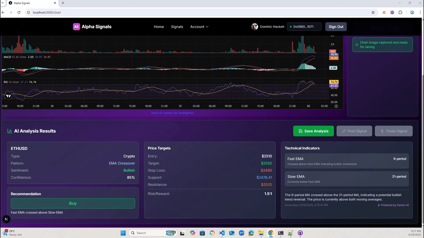This screenshot has height=238, width=424.
Task: Click the TradingView logo on the chart
Action: tap(8, 96)
